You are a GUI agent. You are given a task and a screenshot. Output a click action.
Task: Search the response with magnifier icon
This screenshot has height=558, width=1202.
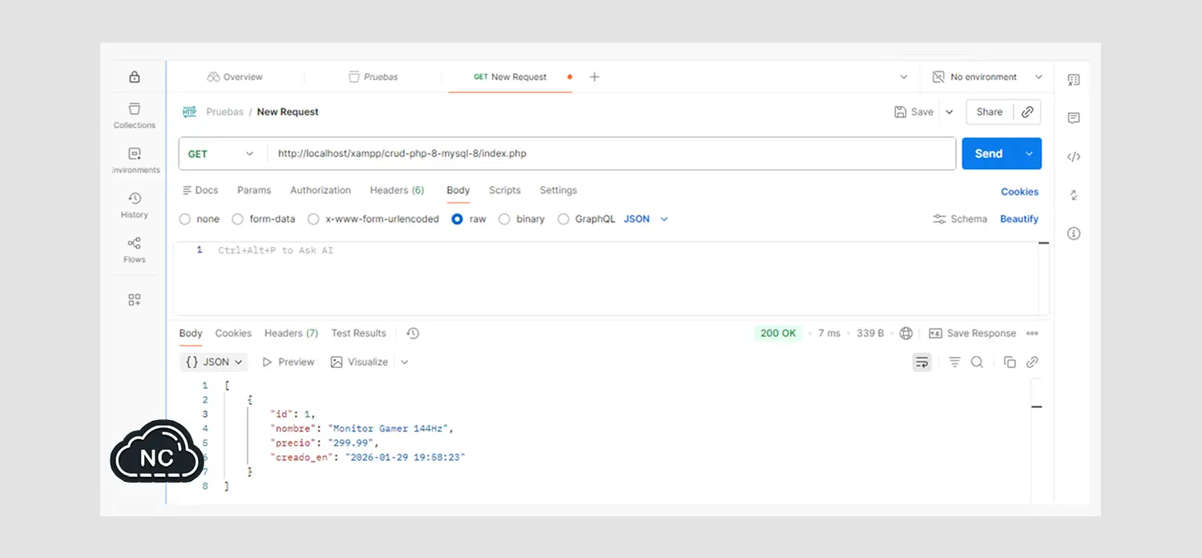977,362
